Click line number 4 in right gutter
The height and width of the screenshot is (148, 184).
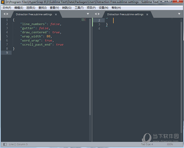(99, 29)
